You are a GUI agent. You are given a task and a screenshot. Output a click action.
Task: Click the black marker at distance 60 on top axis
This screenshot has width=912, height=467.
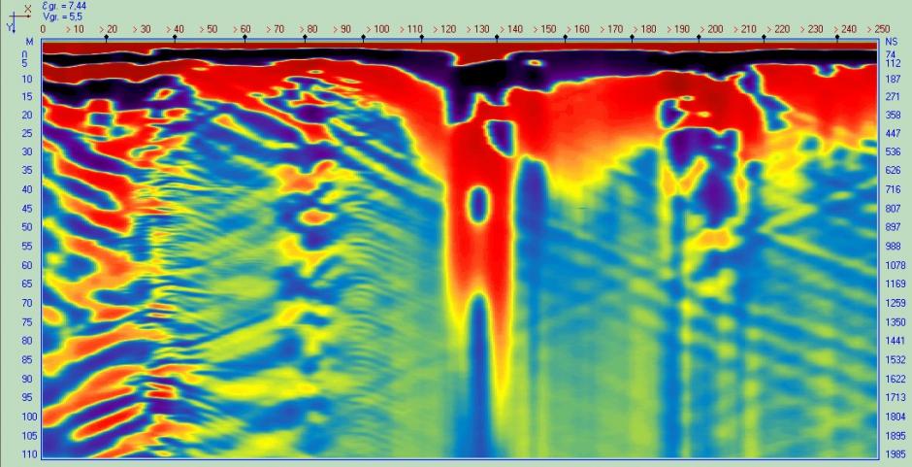coord(244,37)
